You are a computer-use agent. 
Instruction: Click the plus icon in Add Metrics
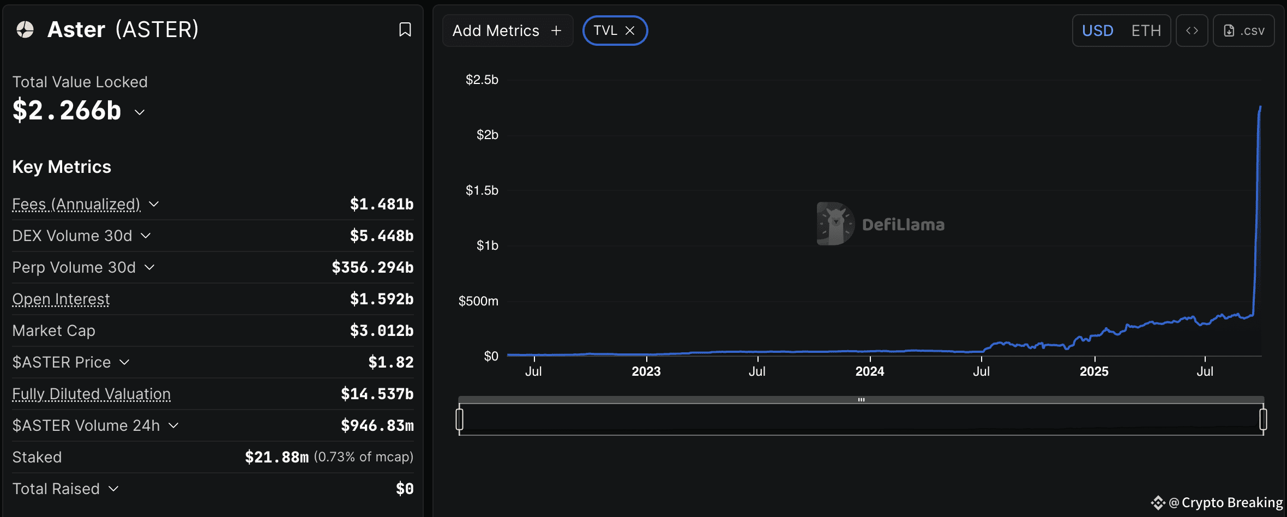coord(556,31)
